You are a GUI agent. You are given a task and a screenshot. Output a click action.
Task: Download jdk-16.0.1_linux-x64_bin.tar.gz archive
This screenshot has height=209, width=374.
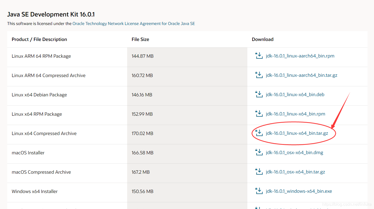point(297,133)
